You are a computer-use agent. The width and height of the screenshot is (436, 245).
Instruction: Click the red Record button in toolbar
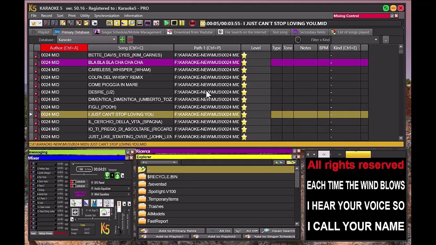(x=192, y=23)
